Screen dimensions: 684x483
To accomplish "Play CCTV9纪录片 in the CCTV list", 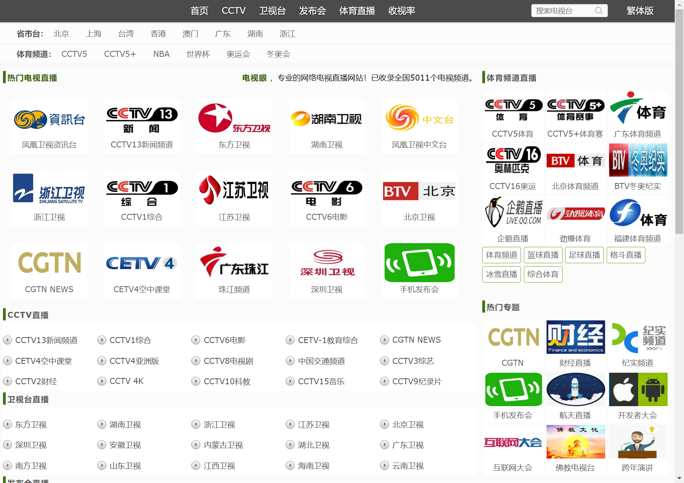I will pos(417,381).
